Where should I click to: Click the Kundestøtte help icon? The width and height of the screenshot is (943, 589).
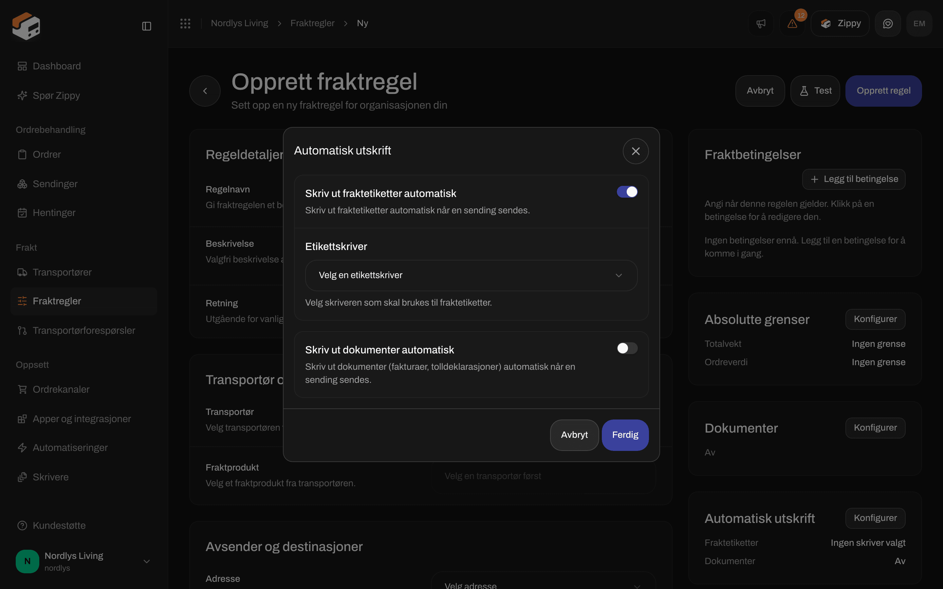coord(22,526)
